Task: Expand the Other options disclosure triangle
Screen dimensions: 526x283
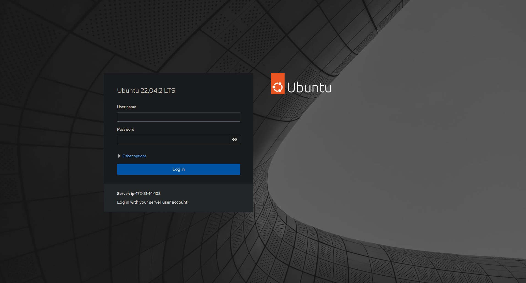Action: (119, 156)
